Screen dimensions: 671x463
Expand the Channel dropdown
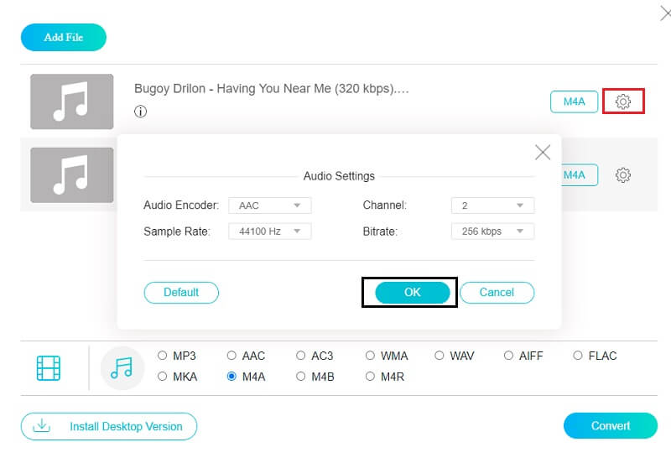click(x=492, y=205)
